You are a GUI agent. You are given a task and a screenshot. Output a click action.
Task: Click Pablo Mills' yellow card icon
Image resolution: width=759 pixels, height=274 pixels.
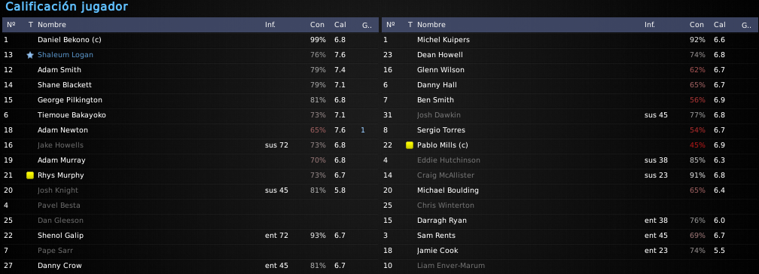410,145
